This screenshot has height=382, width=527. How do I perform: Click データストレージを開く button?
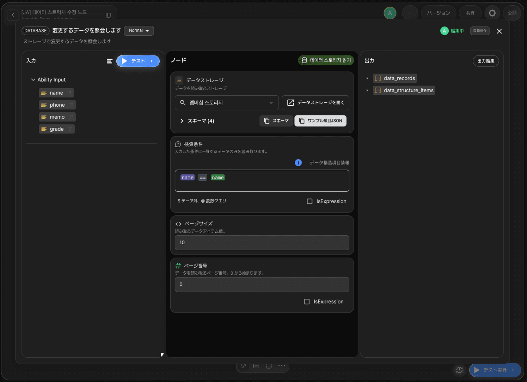click(x=315, y=103)
